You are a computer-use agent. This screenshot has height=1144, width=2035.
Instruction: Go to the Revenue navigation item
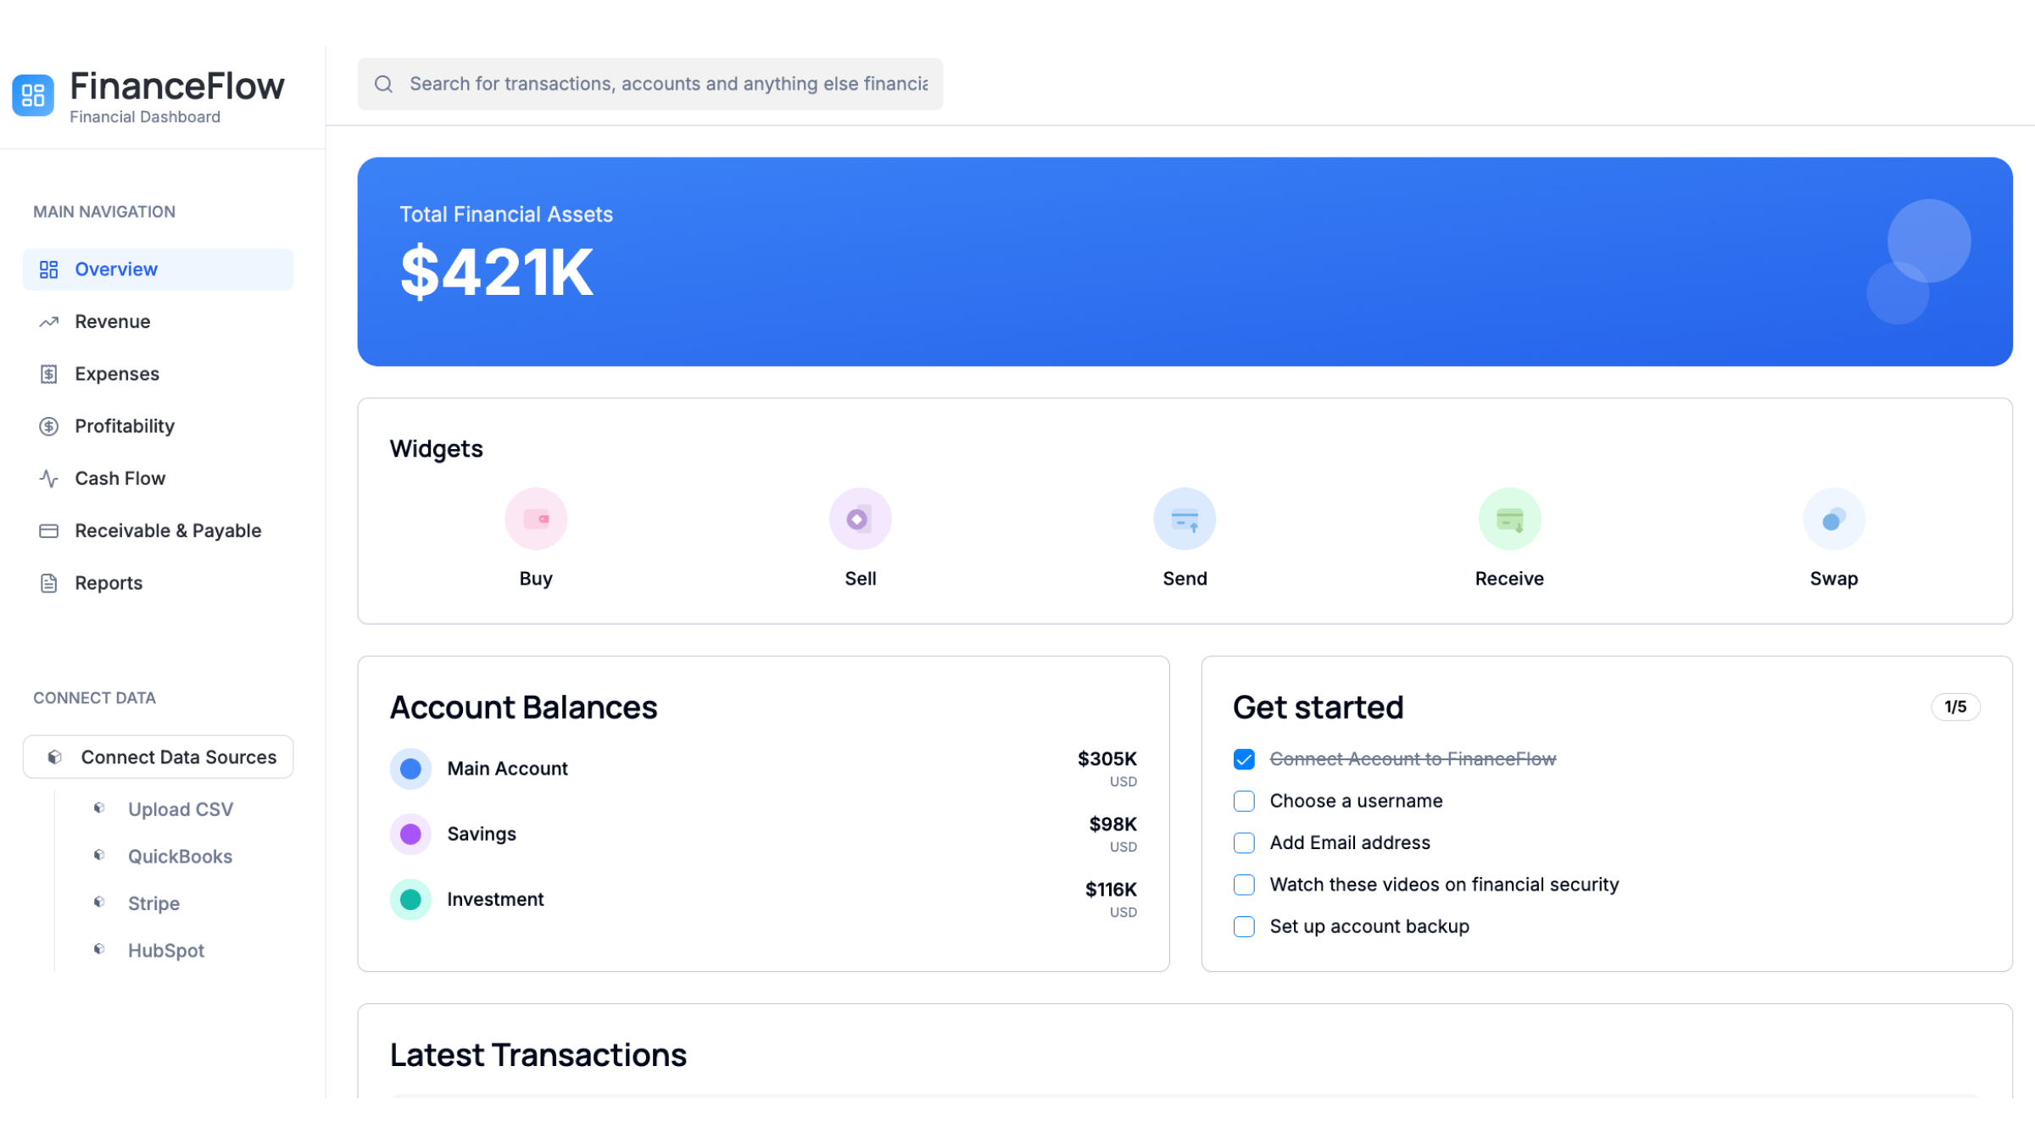click(x=112, y=321)
